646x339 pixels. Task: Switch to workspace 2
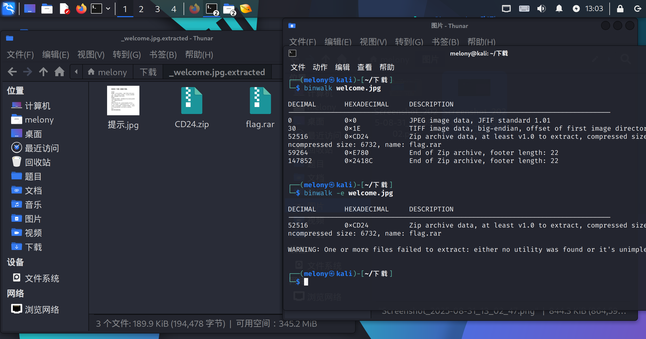141,9
